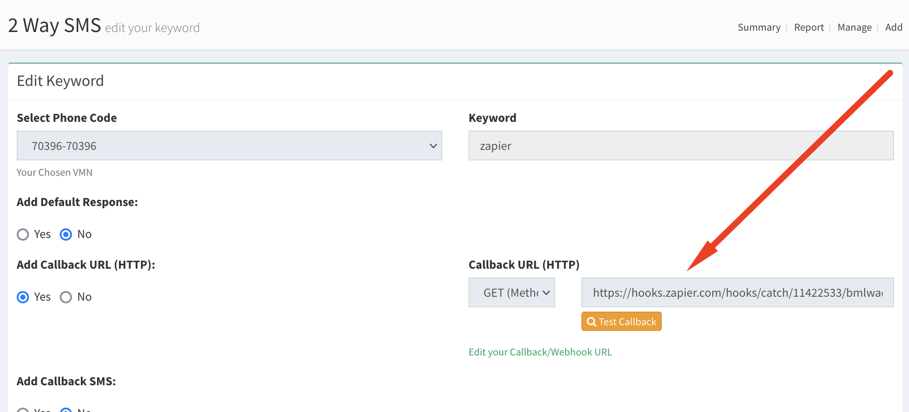Select No for Add Callback URL (HTTP)
Screen dimensions: 909x412
click(66, 297)
